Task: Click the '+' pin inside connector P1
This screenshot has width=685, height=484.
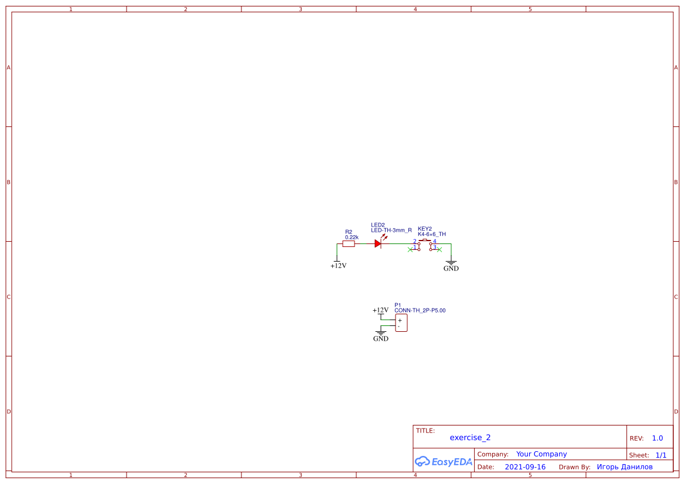Action: click(x=400, y=320)
